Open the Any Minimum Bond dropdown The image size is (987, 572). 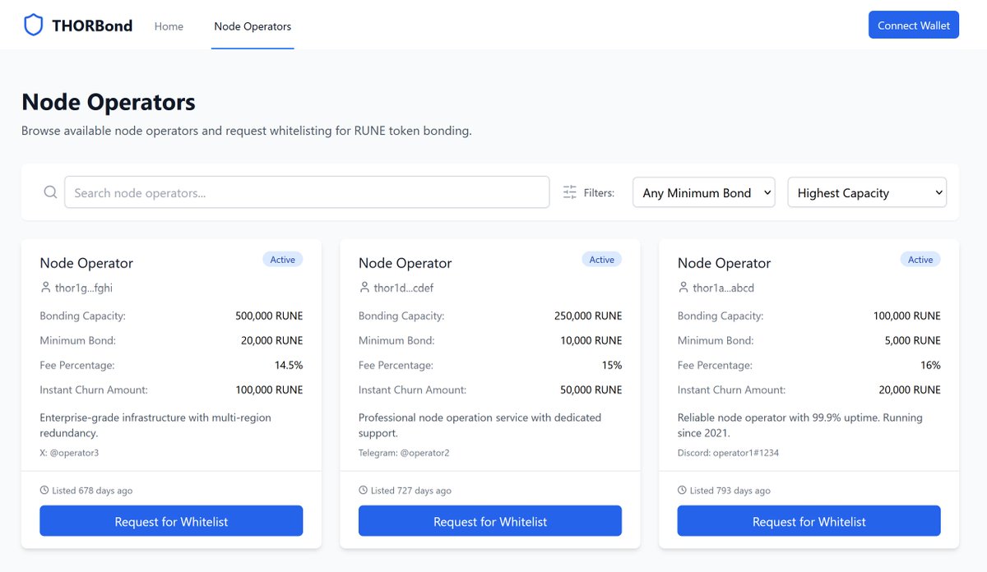click(704, 192)
